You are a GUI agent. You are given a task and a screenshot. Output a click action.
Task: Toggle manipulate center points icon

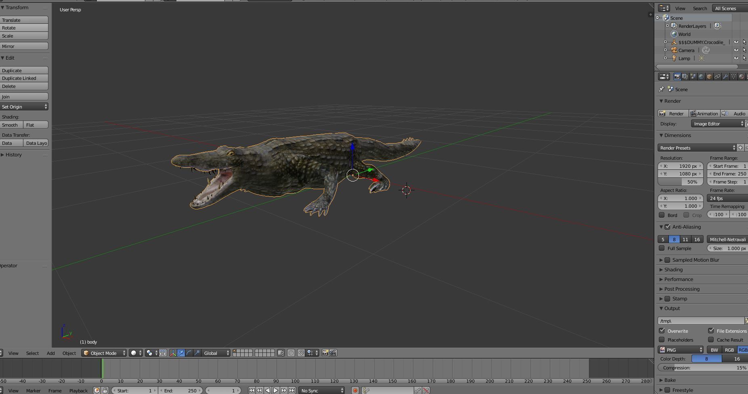coord(163,353)
